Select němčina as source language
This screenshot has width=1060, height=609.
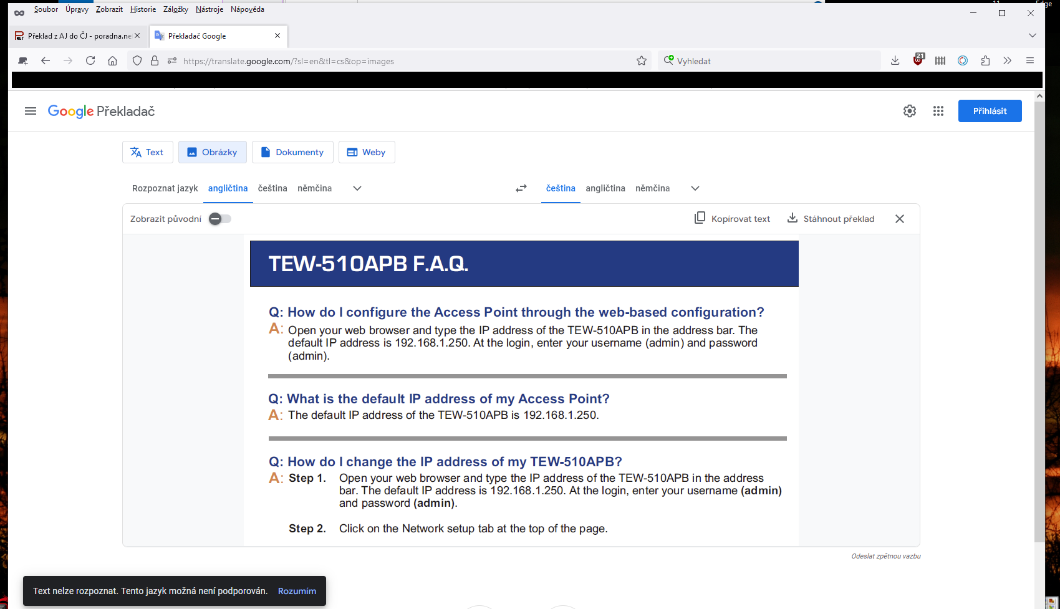coord(315,188)
